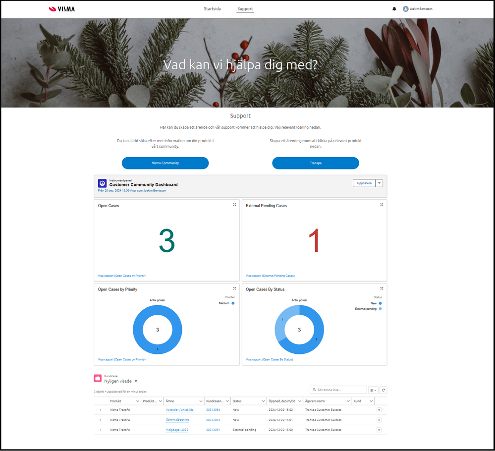Click the Transpa button
Screen dimensions: 495x451
pyautogui.click(x=315, y=163)
